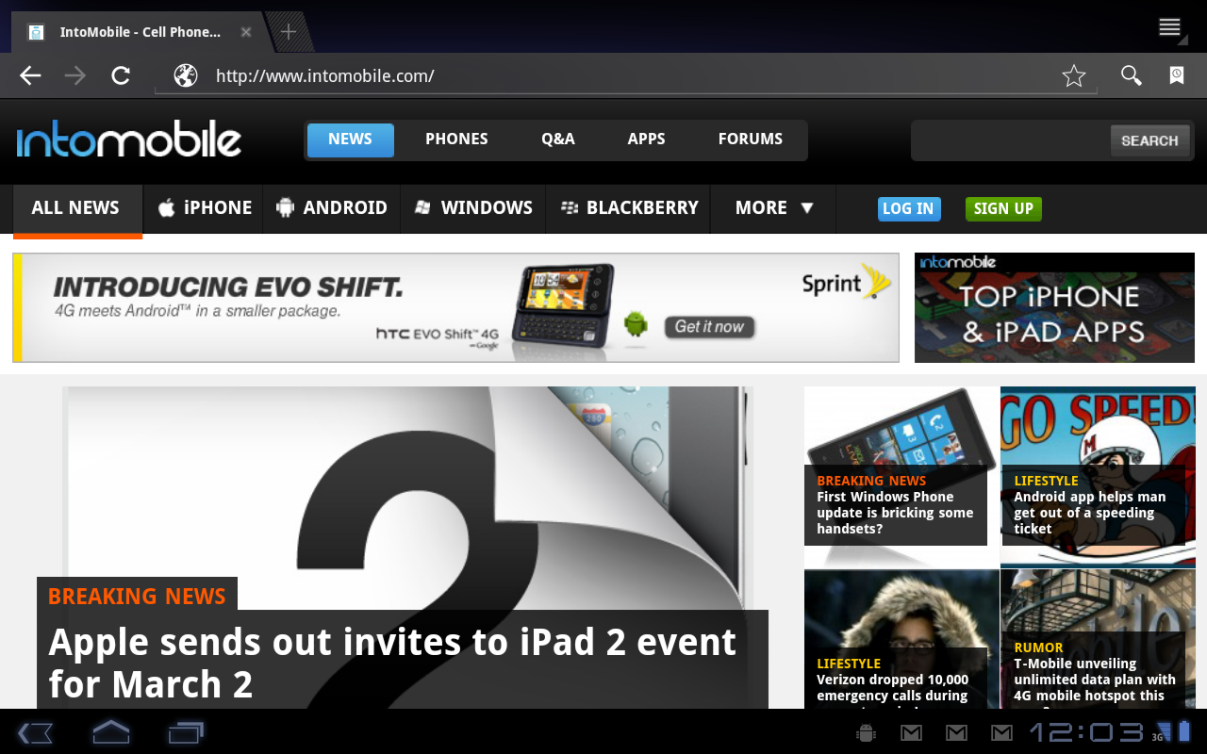
Task: Open the Top iPhone & iPad Apps banner
Action: click(1054, 307)
